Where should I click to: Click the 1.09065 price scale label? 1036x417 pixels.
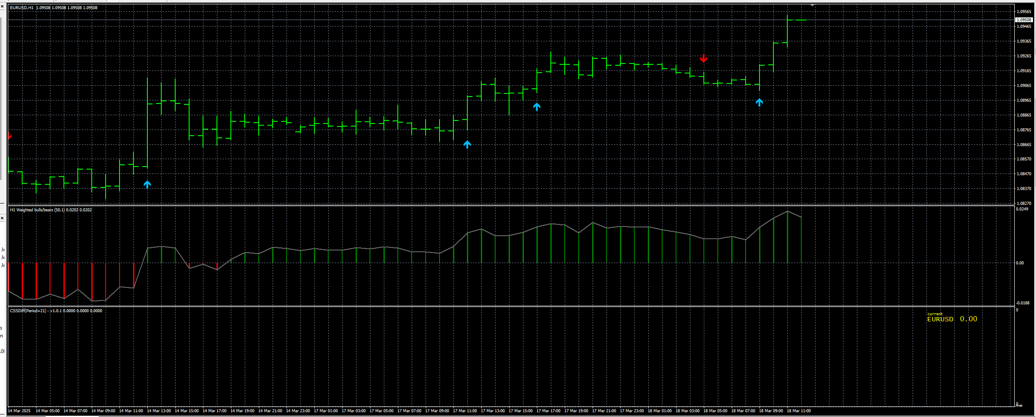1024,86
